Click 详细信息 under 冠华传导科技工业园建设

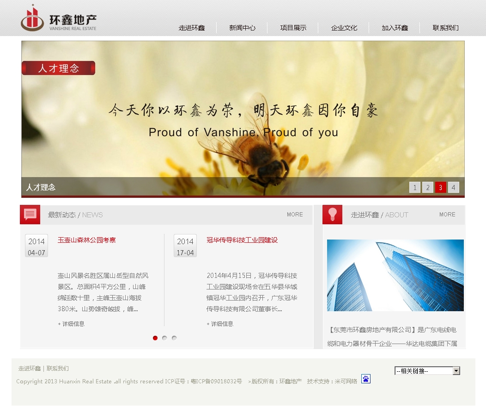pyautogui.click(x=220, y=324)
